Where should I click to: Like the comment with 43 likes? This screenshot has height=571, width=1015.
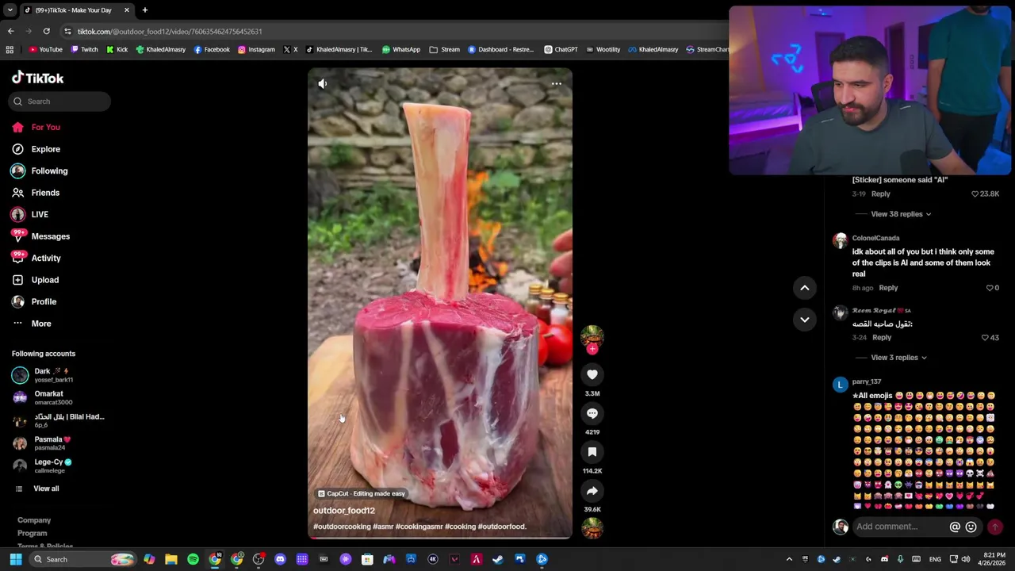coord(985,338)
